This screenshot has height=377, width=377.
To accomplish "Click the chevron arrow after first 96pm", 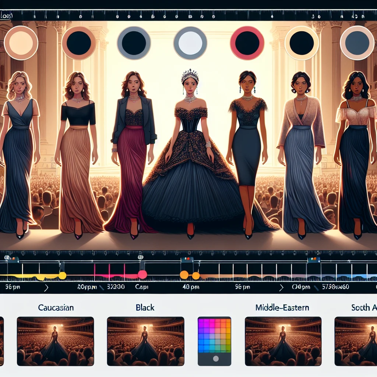I will coord(46,287).
